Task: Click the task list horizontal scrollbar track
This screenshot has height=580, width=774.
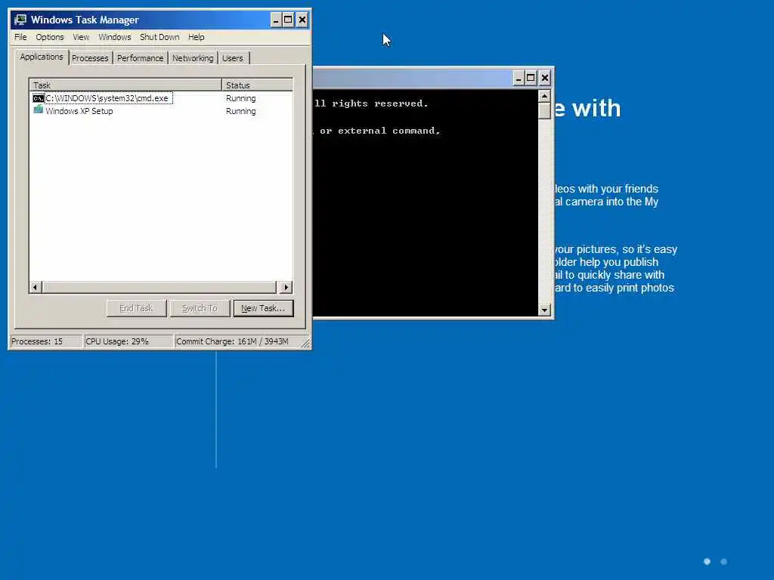Action: pos(160,287)
